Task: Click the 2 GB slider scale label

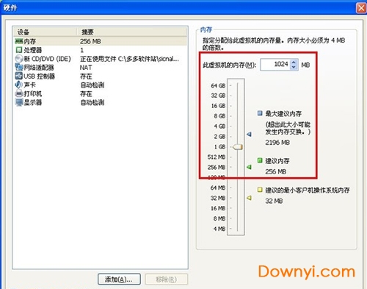Action: tap(219, 137)
